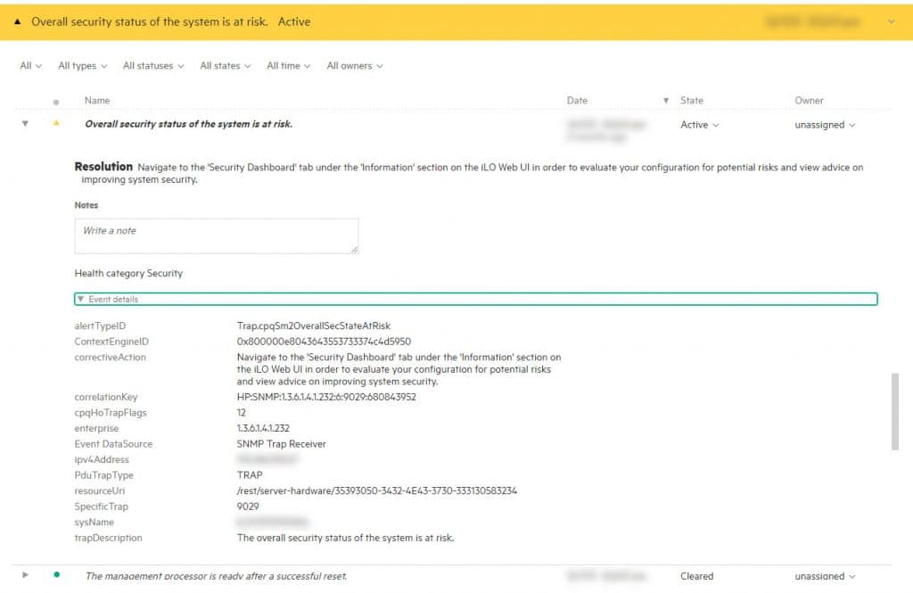Change owner of the management processor row
The width and height of the screenshot is (913, 593).
825,576
